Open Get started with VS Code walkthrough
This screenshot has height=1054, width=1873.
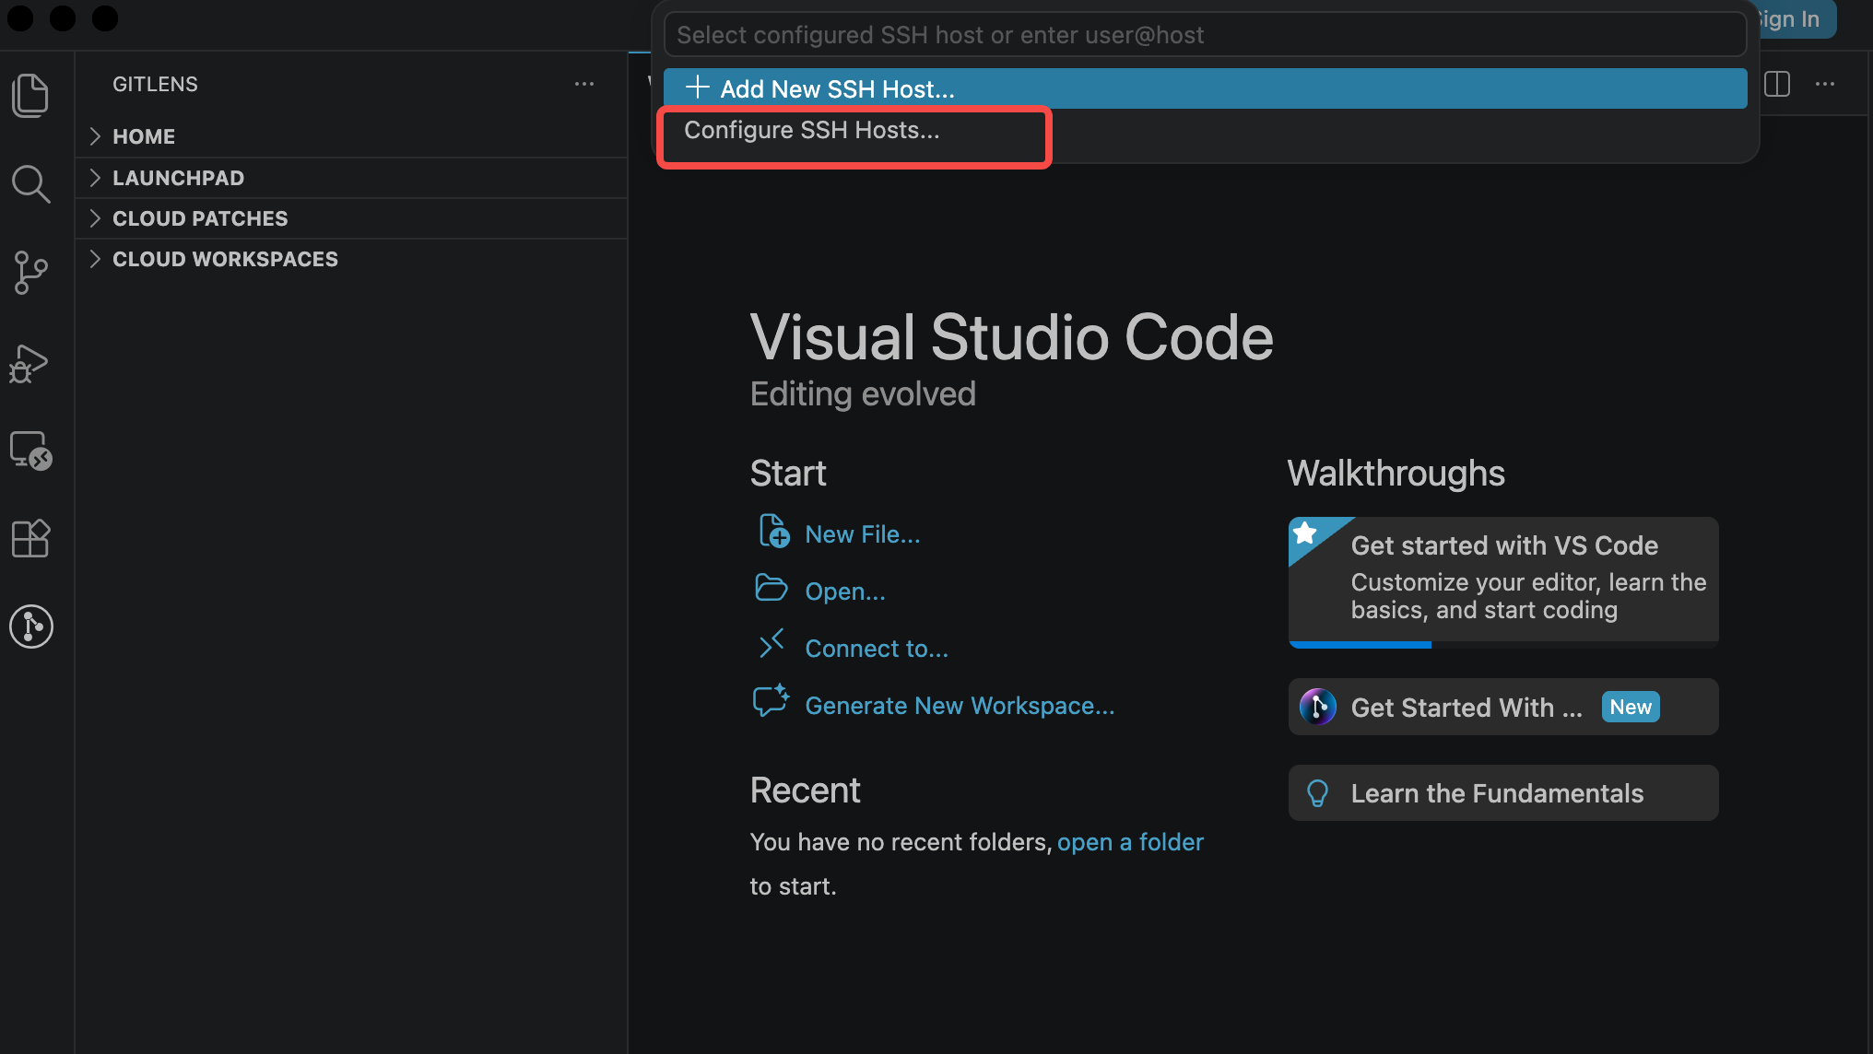(x=1503, y=581)
